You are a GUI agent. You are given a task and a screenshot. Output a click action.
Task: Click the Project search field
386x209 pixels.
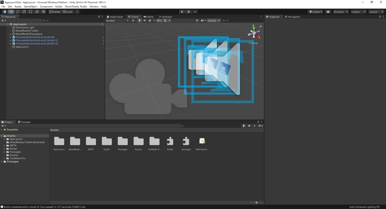point(211,126)
